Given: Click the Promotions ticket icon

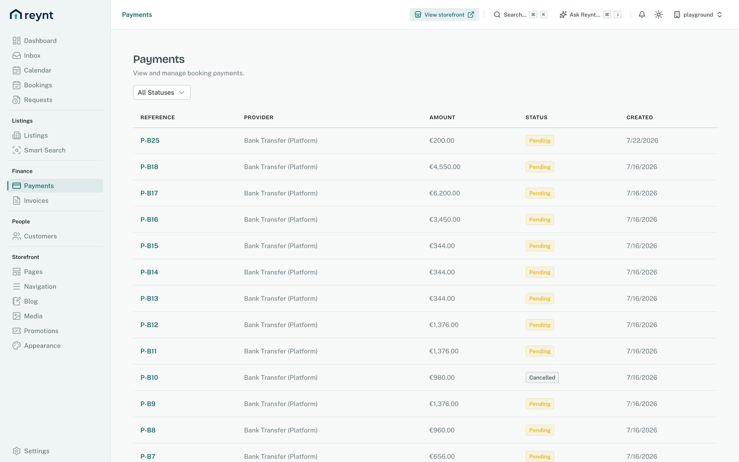Looking at the screenshot, I should pos(16,331).
